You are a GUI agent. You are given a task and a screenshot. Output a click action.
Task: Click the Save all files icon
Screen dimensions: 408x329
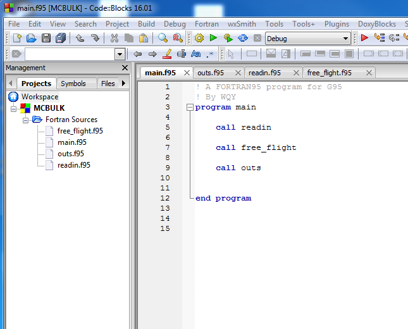point(61,38)
